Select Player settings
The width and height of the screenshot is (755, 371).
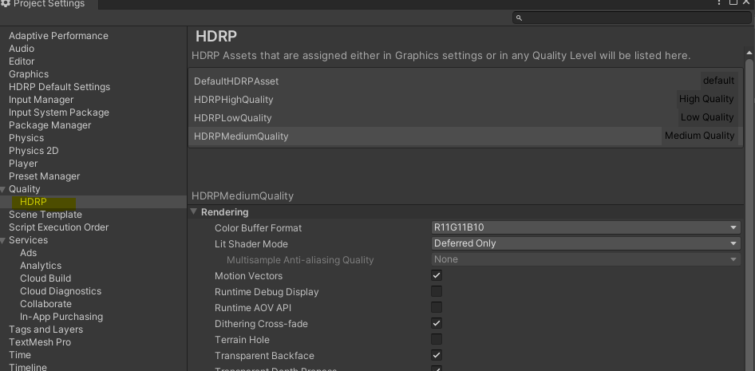point(23,164)
